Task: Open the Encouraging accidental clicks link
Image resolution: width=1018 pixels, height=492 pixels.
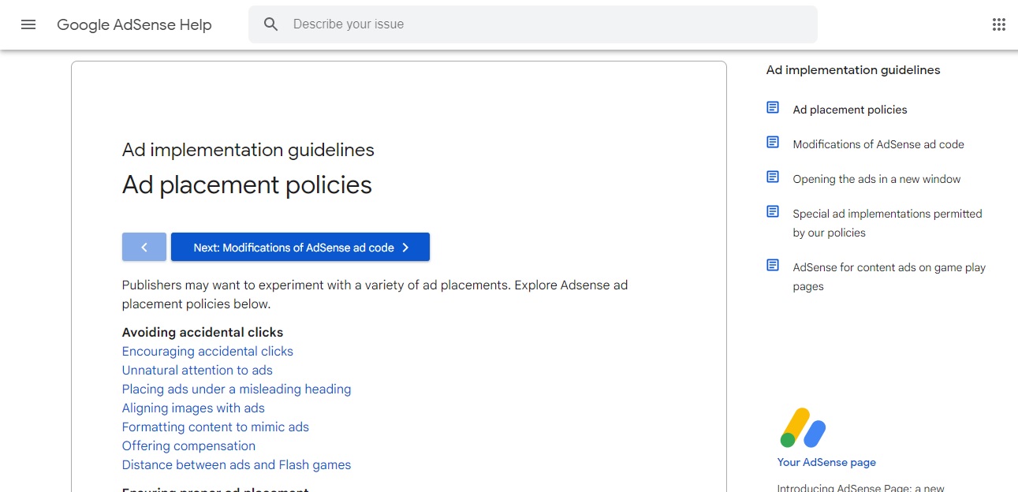Action: 207,351
